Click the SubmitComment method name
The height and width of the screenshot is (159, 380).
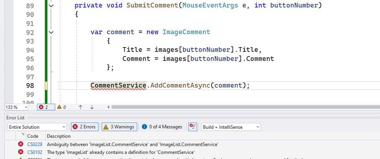coord(153,5)
